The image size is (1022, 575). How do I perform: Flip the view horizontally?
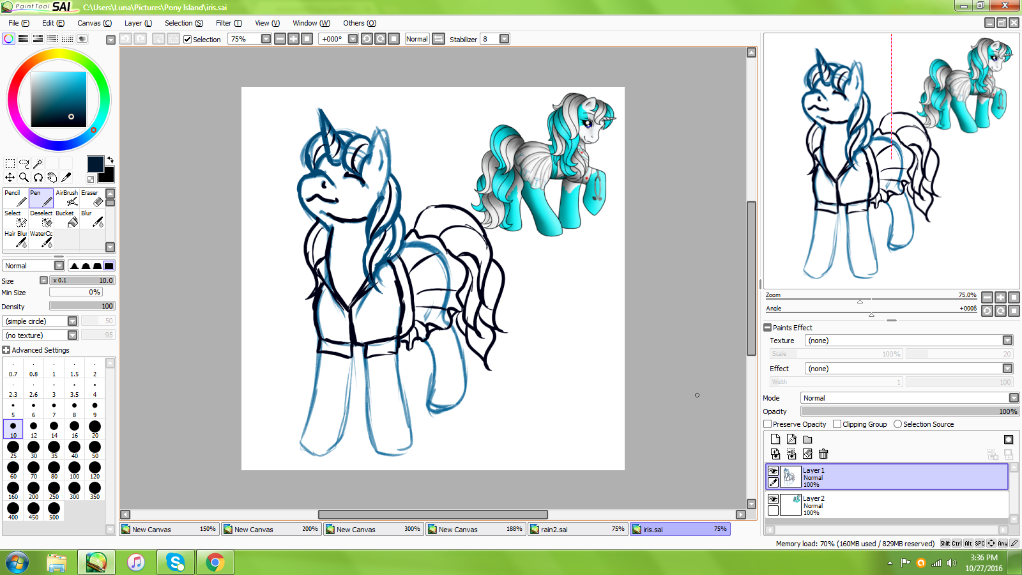point(439,39)
